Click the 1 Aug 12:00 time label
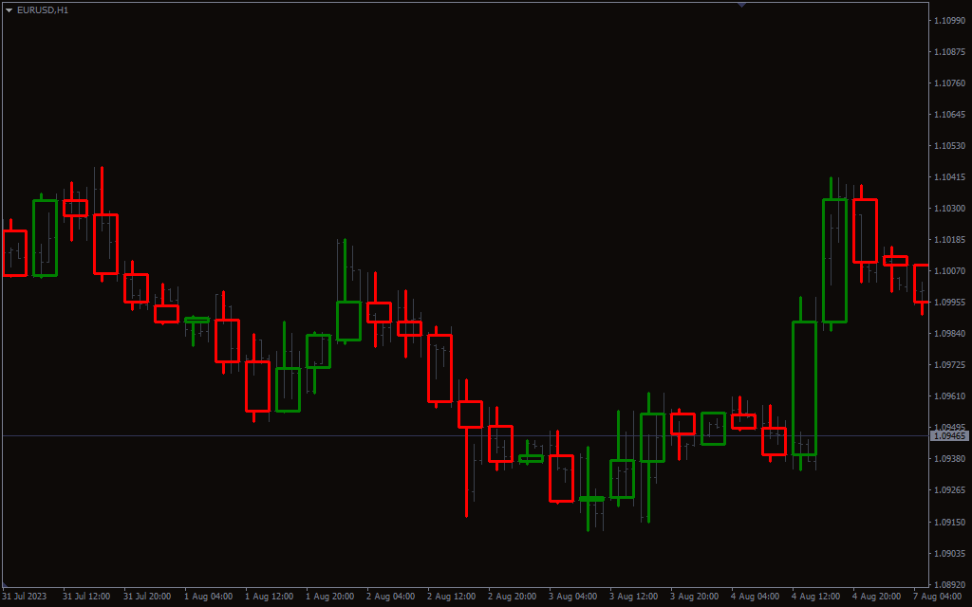Screen dimensions: 972x607 click(269, 597)
